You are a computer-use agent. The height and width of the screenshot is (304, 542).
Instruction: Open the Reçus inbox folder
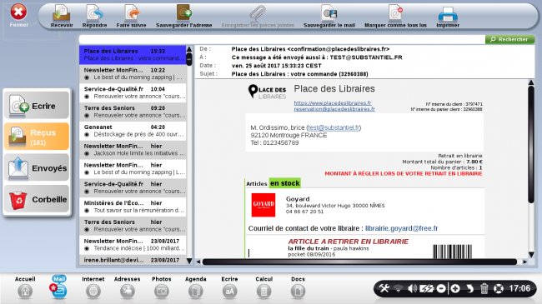[x=37, y=136]
